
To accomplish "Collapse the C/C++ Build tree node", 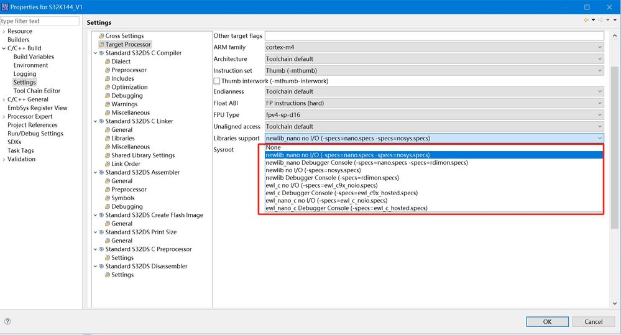I will pos(4,48).
